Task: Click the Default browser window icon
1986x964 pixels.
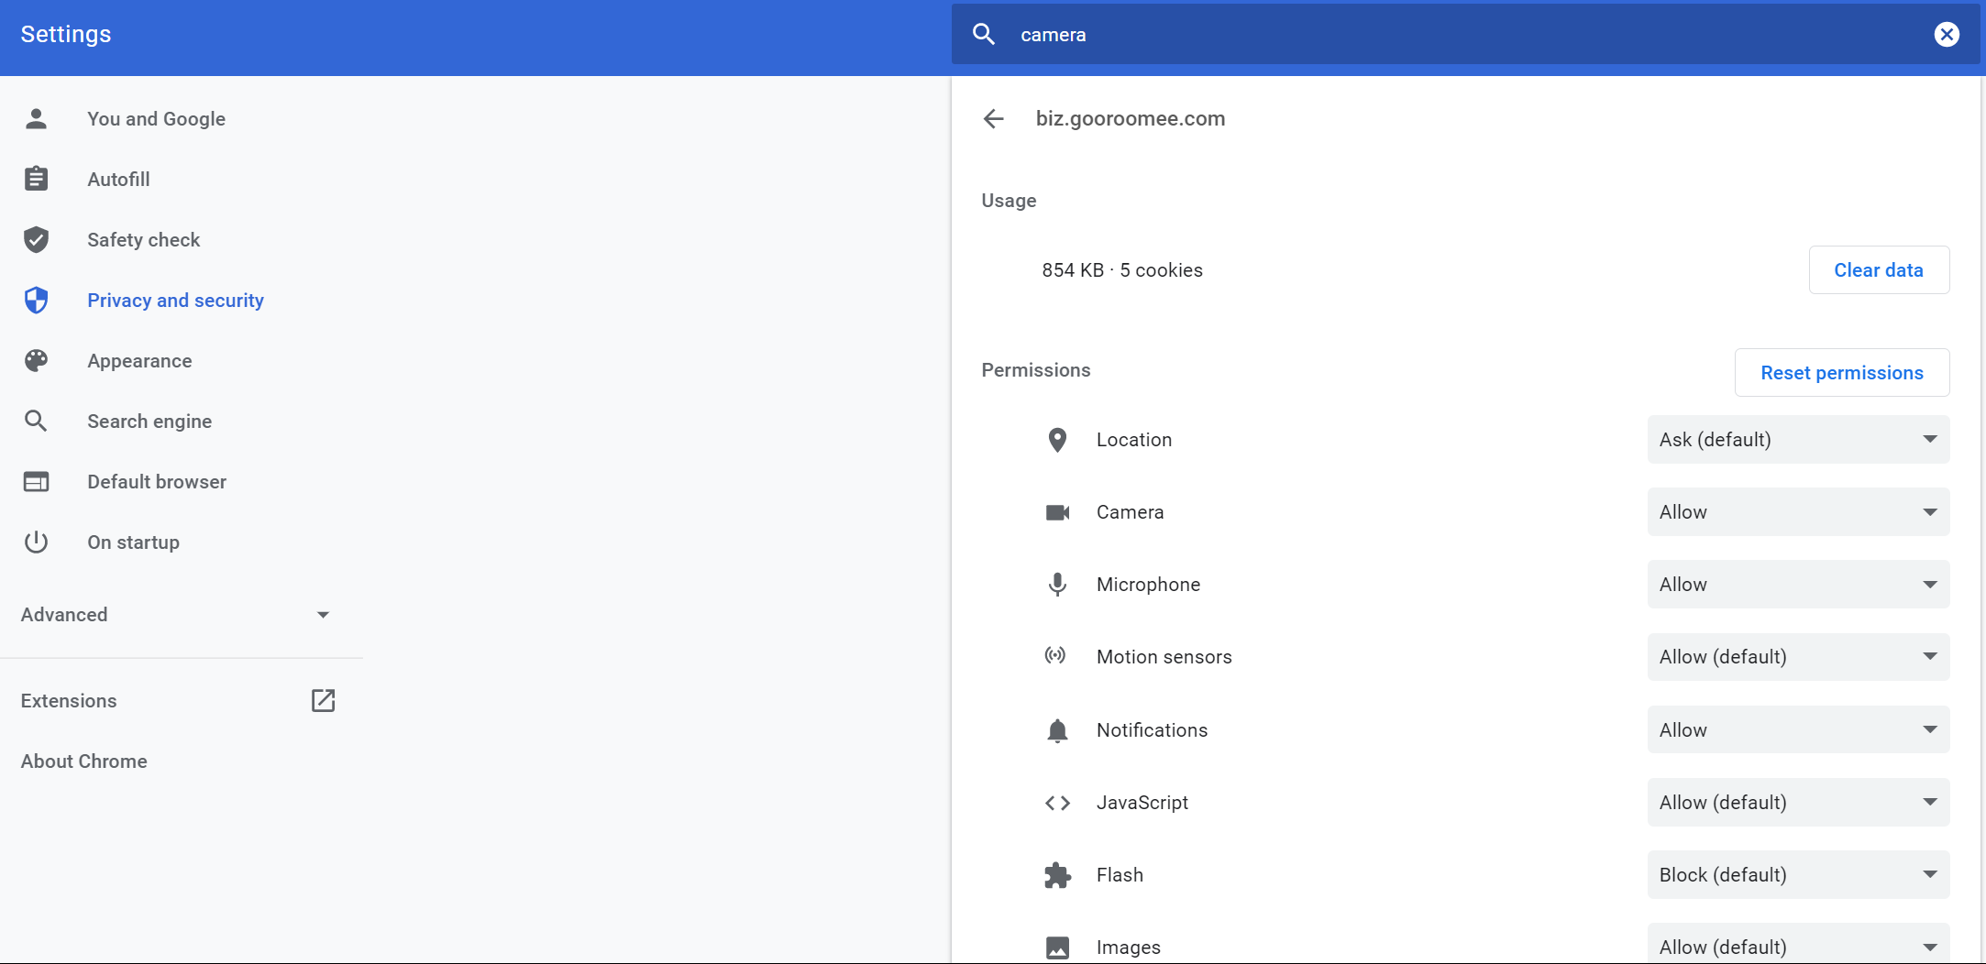Action: coord(37,482)
